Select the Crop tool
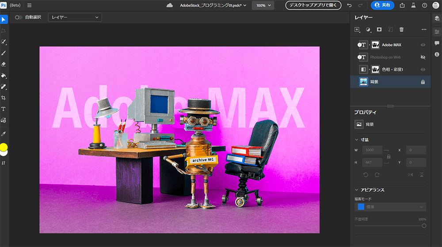 (x=4, y=98)
